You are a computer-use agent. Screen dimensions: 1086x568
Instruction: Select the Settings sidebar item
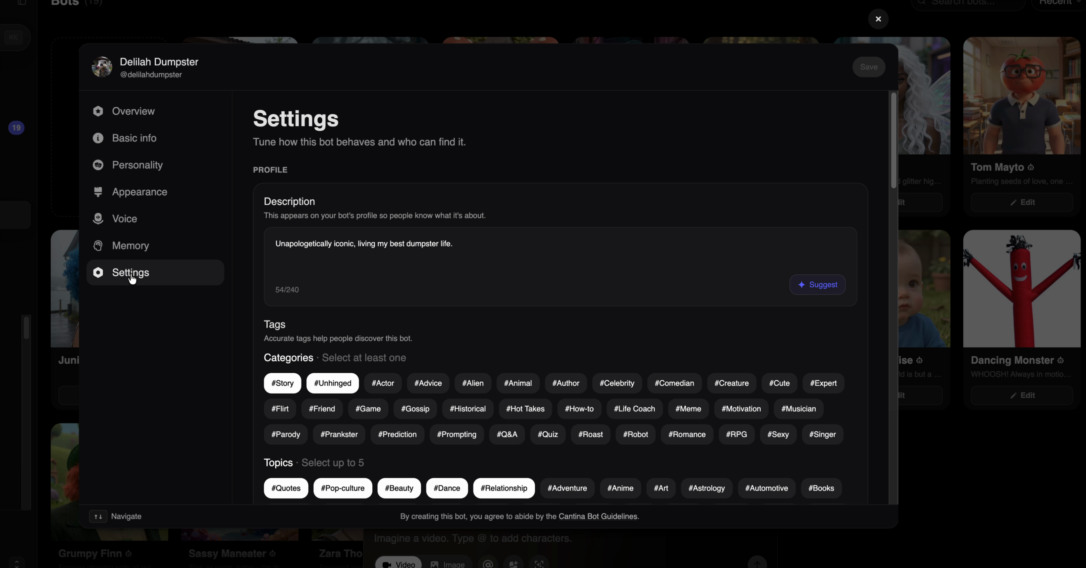[x=155, y=272]
